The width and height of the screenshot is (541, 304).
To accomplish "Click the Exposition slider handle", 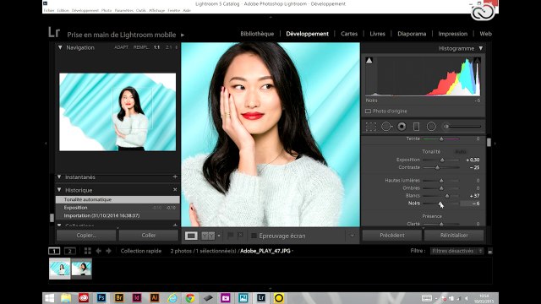I will 442,160.
